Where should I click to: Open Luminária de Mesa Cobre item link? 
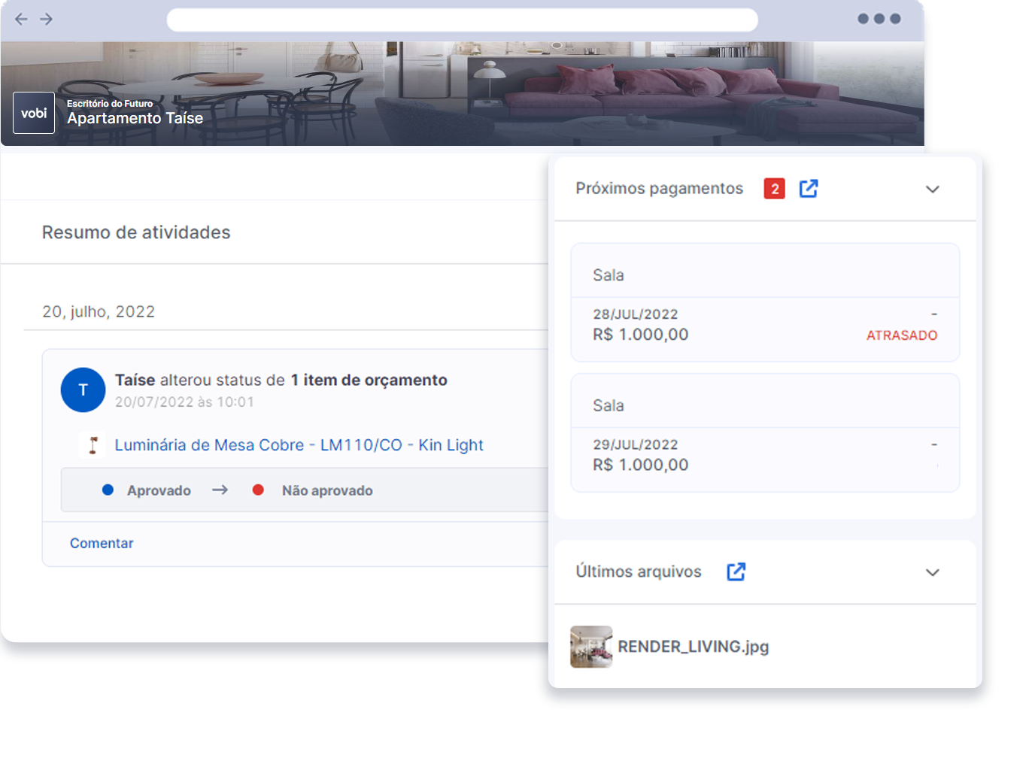point(299,445)
